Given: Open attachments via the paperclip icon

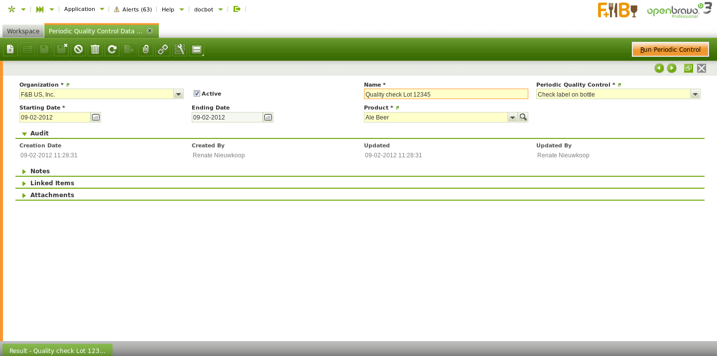Looking at the screenshot, I should [x=146, y=49].
